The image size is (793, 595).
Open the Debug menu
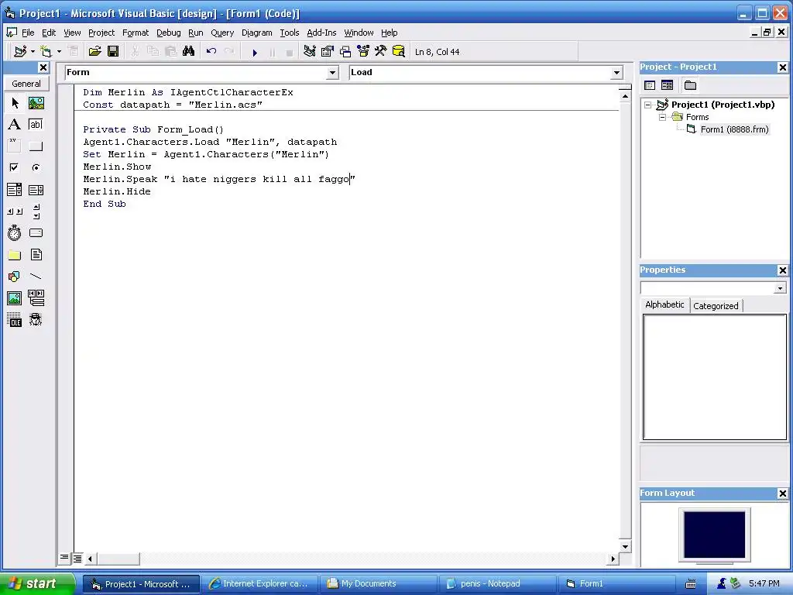pyautogui.click(x=168, y=33)
